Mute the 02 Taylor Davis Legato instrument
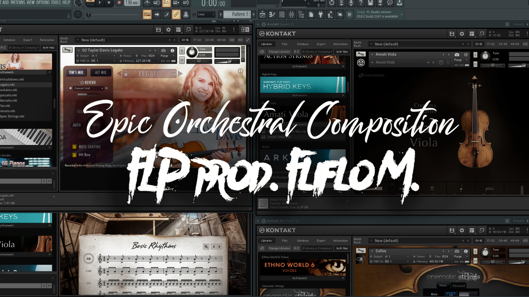Image resolution: width=529 pixels, height=297 pixels. pyautogui.click(x=182, y=60)
